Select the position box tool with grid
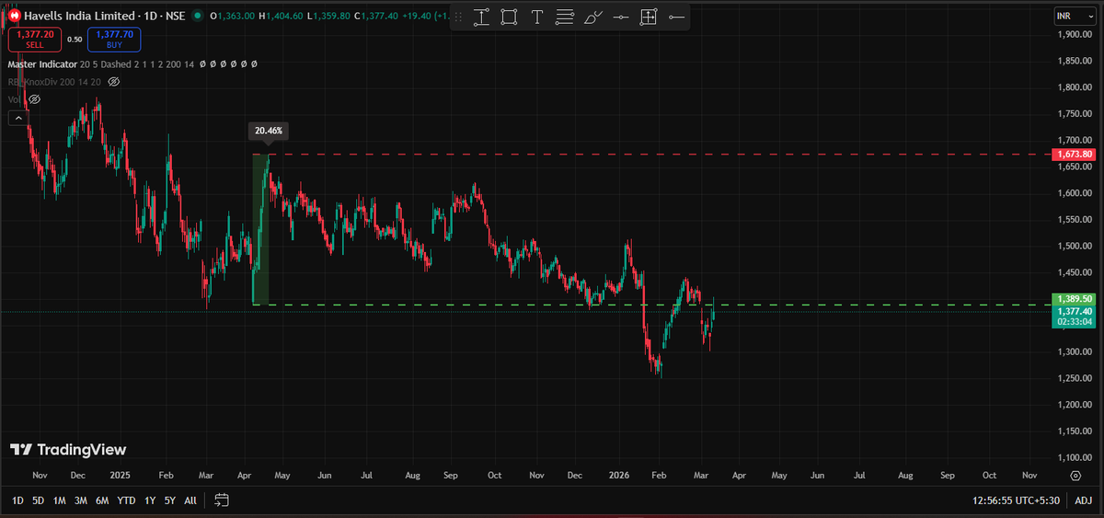The image size is (1104, 518). [649, 17]
